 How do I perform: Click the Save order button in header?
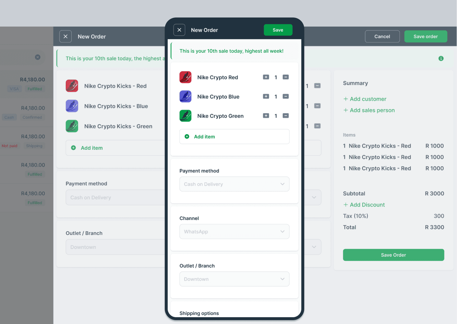[x=426, y=37]
